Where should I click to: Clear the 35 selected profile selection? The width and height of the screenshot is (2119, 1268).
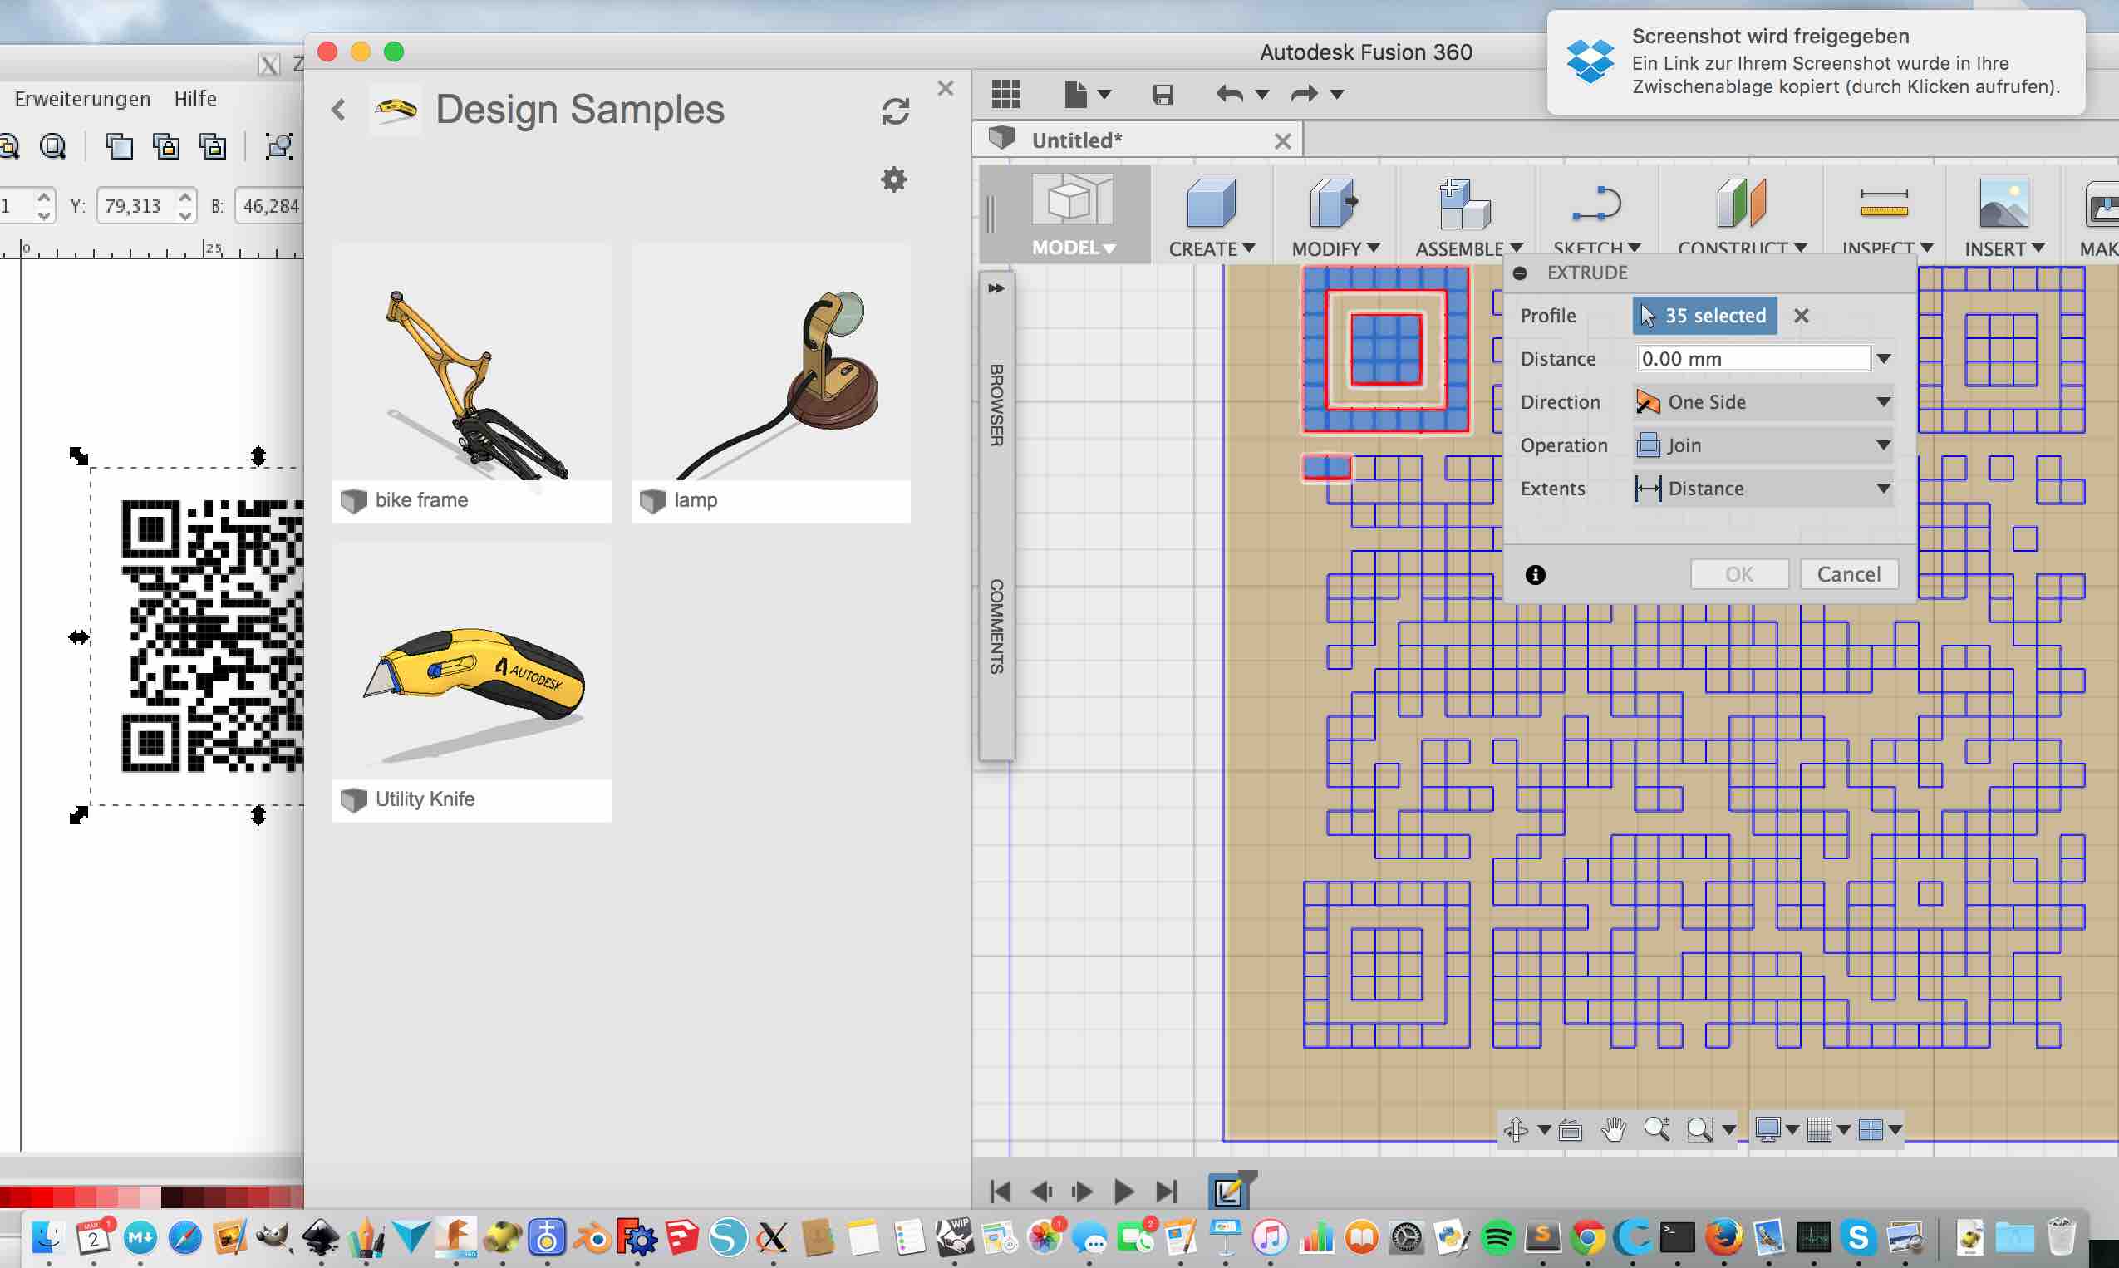(x=1802, y=316)
